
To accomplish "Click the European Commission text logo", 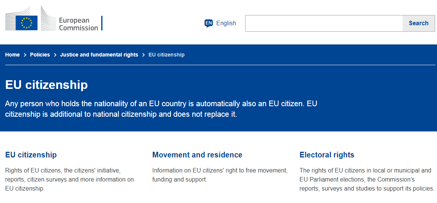I will [78, 24].
